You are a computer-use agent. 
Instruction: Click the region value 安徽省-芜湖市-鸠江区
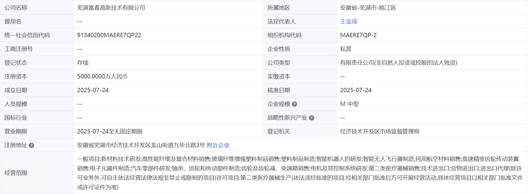point(368,8)
